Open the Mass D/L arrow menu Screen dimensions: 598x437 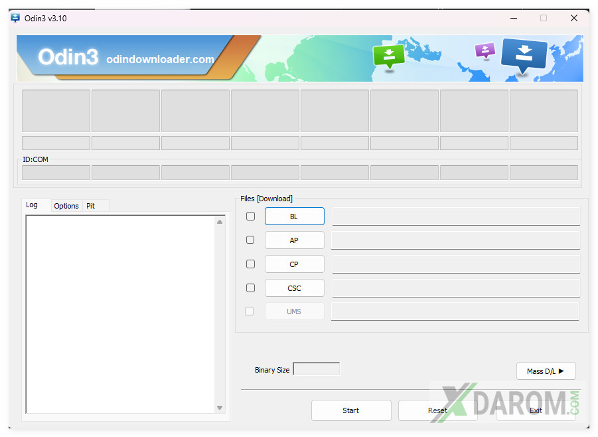point(546,371)
